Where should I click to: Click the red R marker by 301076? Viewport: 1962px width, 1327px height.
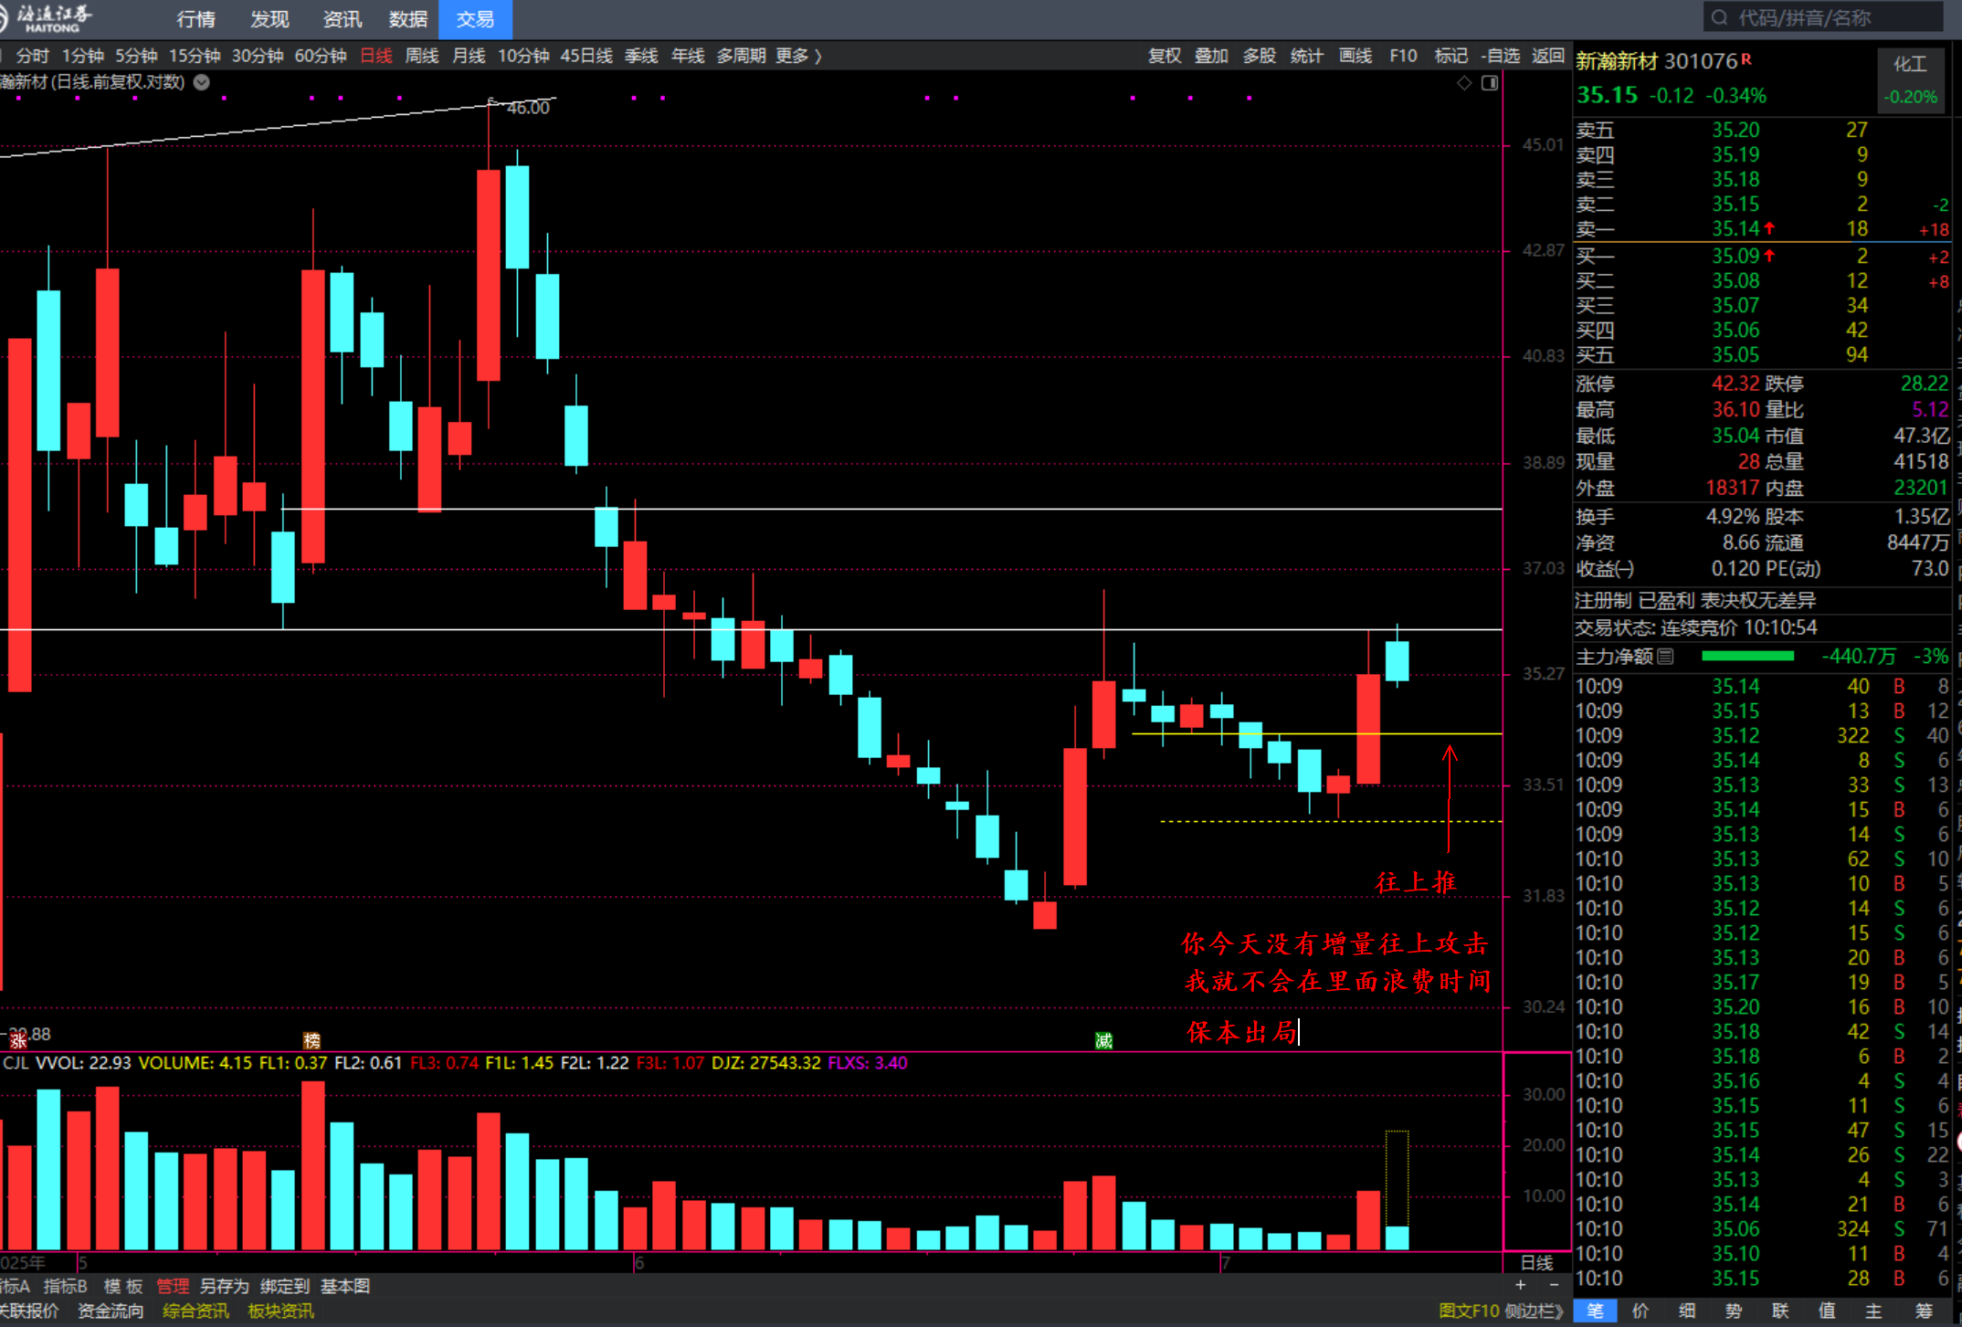point(1746,58)
